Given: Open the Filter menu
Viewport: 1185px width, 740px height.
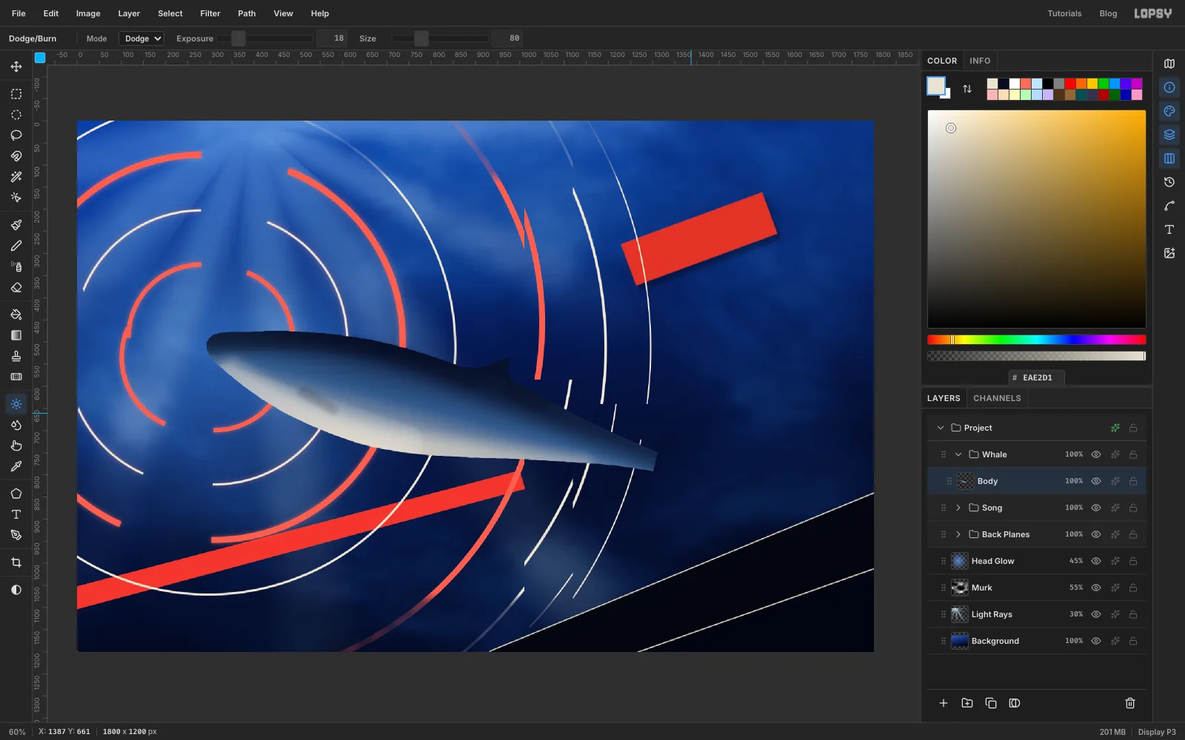Looking at the screenshot, I should click(210, 13).
